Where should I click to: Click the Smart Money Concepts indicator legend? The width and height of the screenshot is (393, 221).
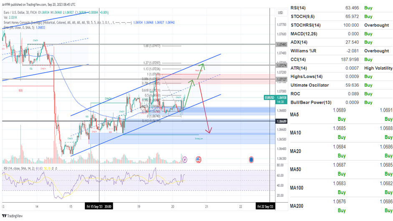click(x=67, y=18)
